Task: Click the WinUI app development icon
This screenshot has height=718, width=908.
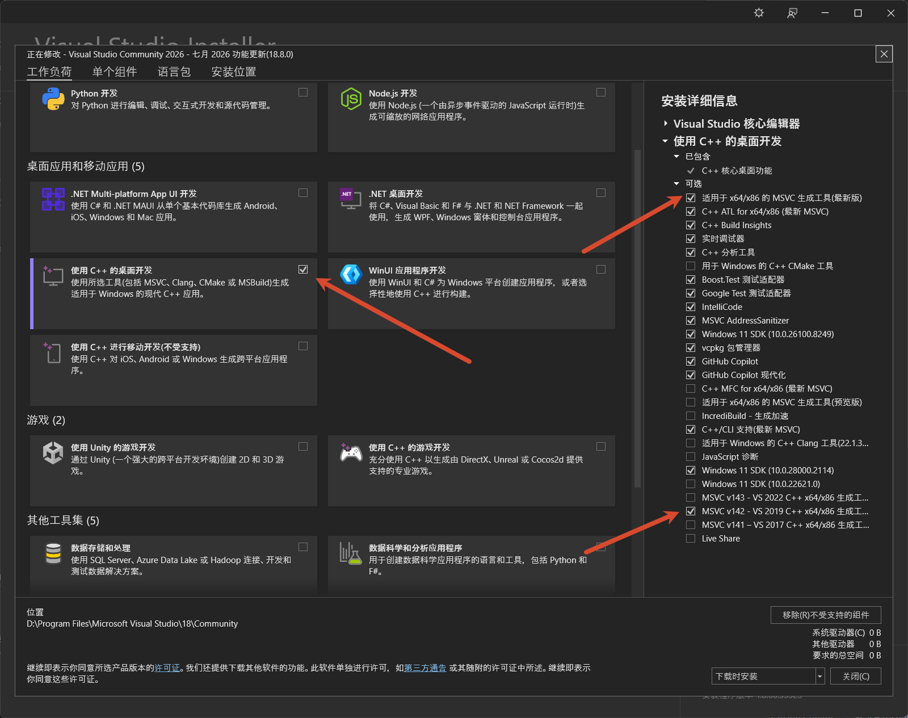Action: 351,275
